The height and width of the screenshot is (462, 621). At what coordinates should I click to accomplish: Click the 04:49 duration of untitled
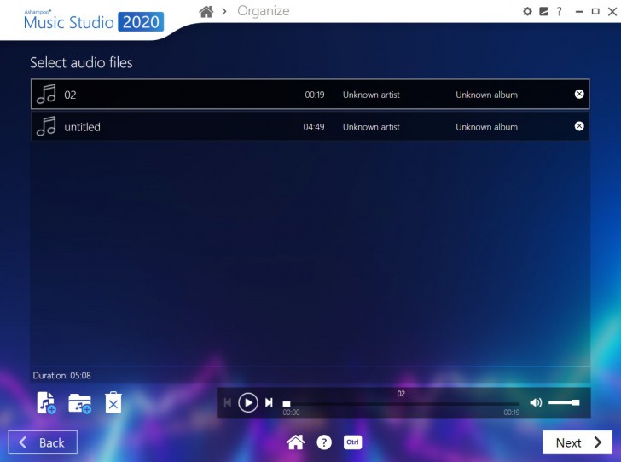(314, 127)
